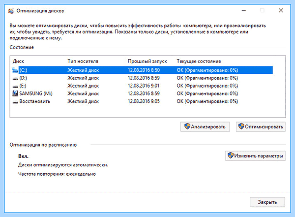Select the Восстановить row label
This screenshot has width=295, height=217.
point(34,101)
